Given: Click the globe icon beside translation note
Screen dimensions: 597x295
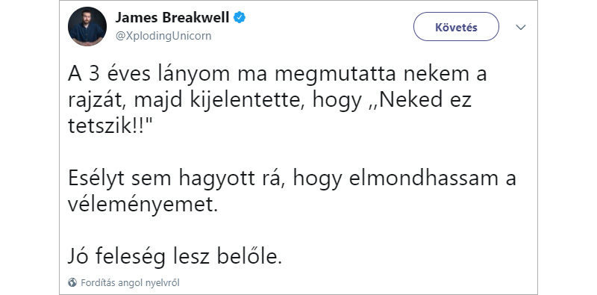Looking at the screenshot, I should tap(72, 283).
